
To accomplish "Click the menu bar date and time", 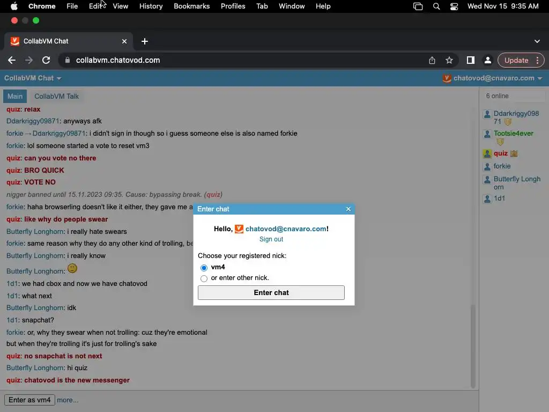I will click(503, 6).
